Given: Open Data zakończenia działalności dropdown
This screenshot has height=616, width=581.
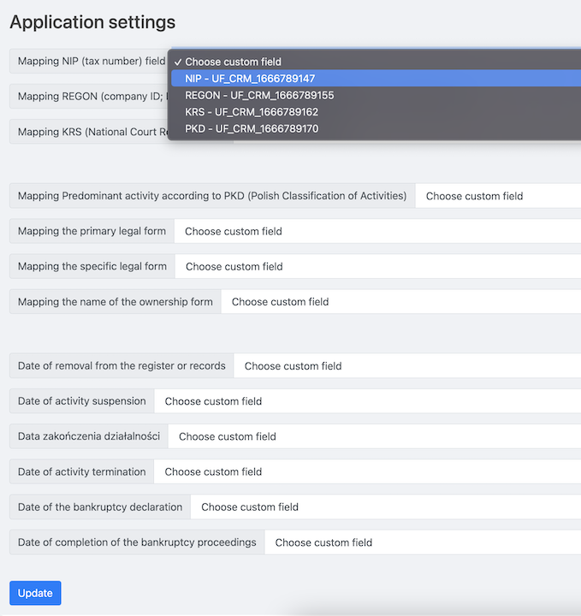Looking at the screenshot, I should pyautogui.click(x=374, y=436).
